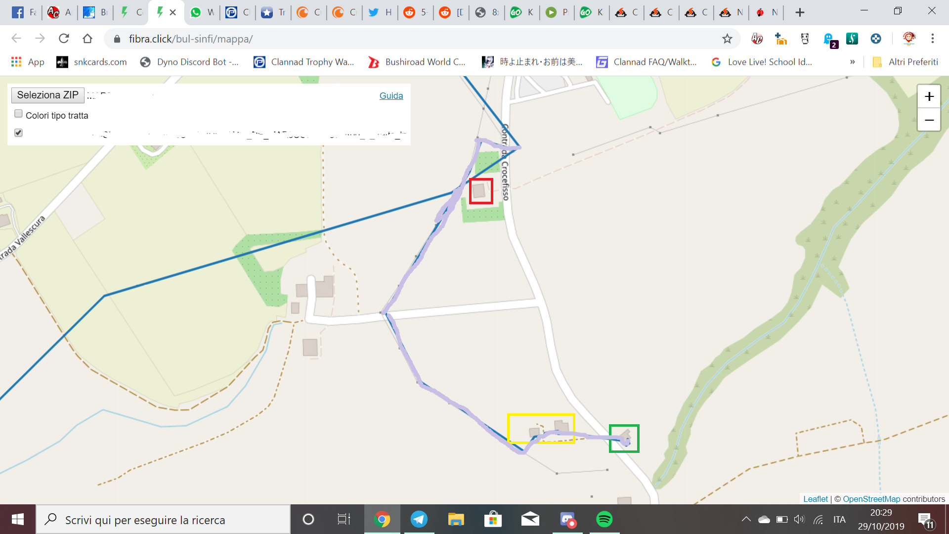Reload the fibra.click page

click(64, 39)
